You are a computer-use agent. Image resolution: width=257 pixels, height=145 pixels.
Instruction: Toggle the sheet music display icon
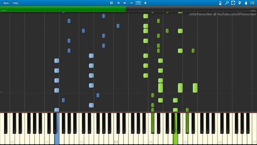click(x=233, y=3)
